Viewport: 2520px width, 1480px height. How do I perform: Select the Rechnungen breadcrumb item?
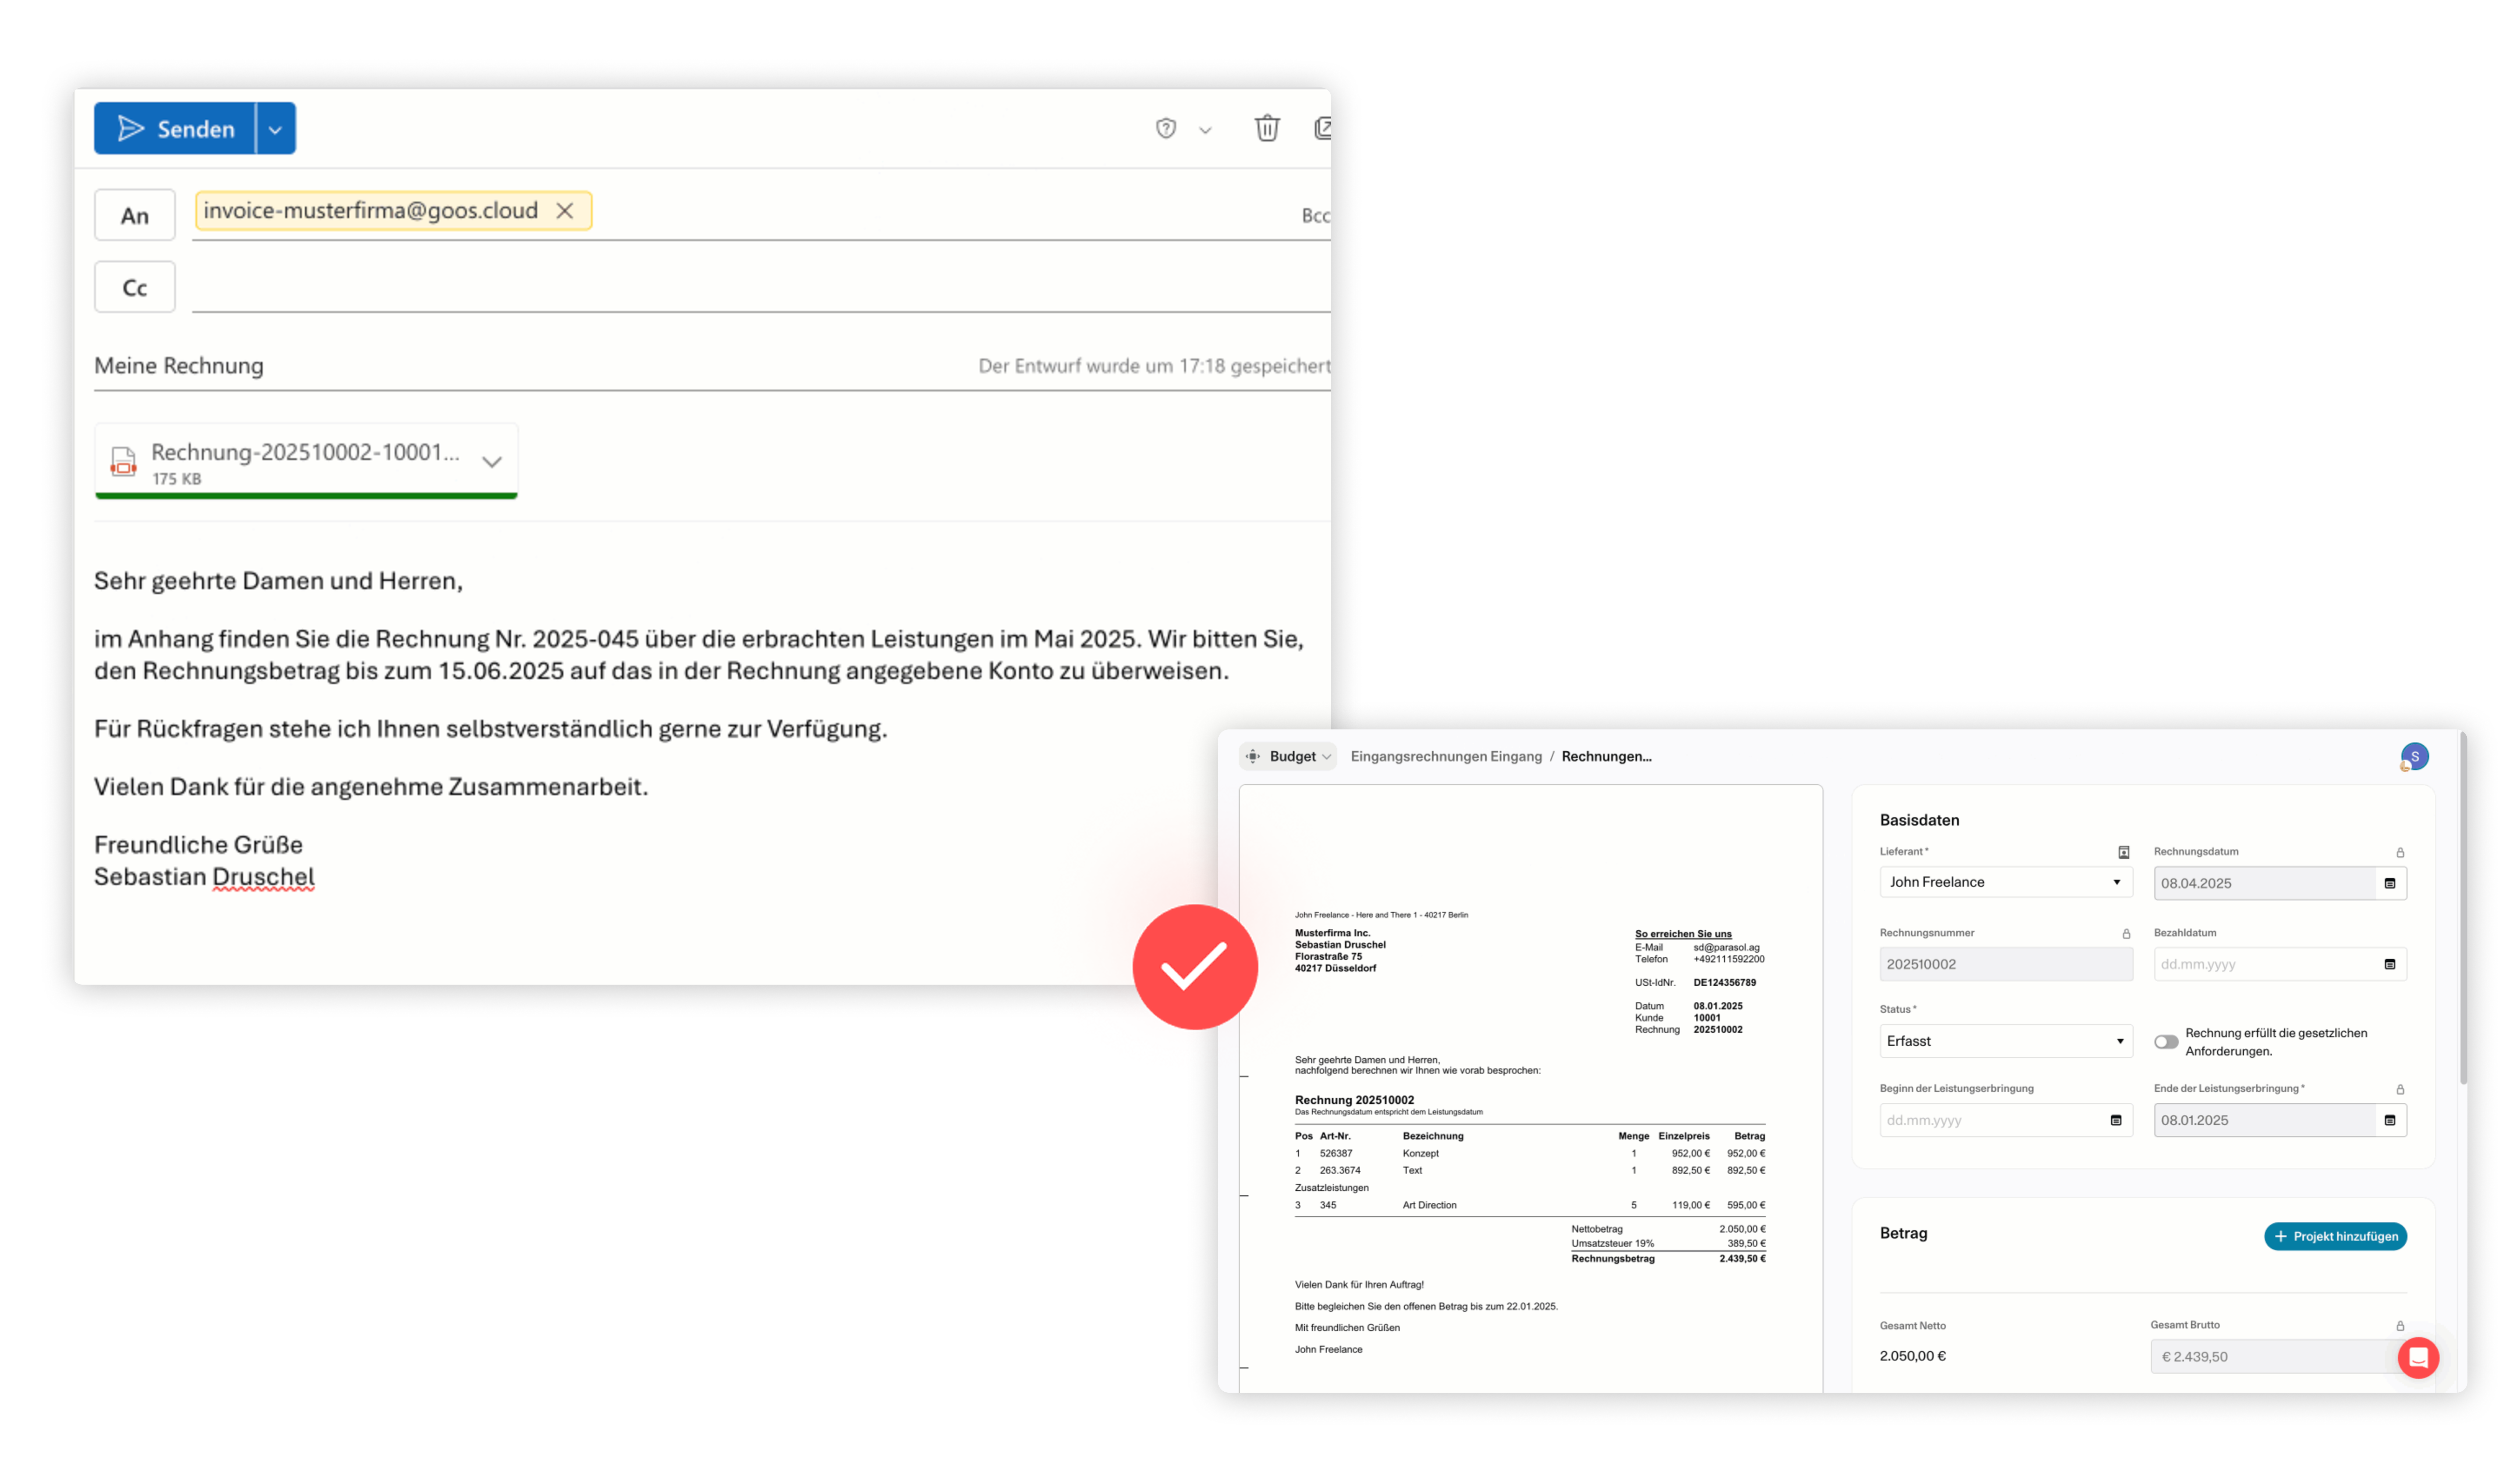coord(1606,757)
